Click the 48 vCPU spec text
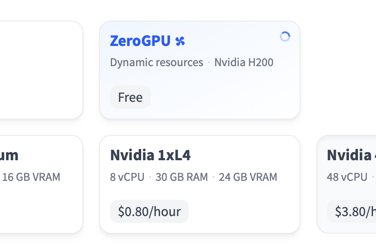This screenshot has width=376, height=244. click(x=347, y=177)
